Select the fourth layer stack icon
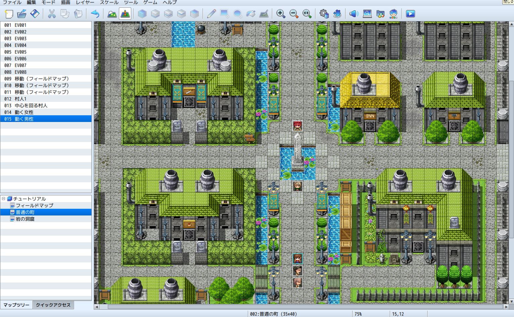The image size is (514, 317). point(181,14)
